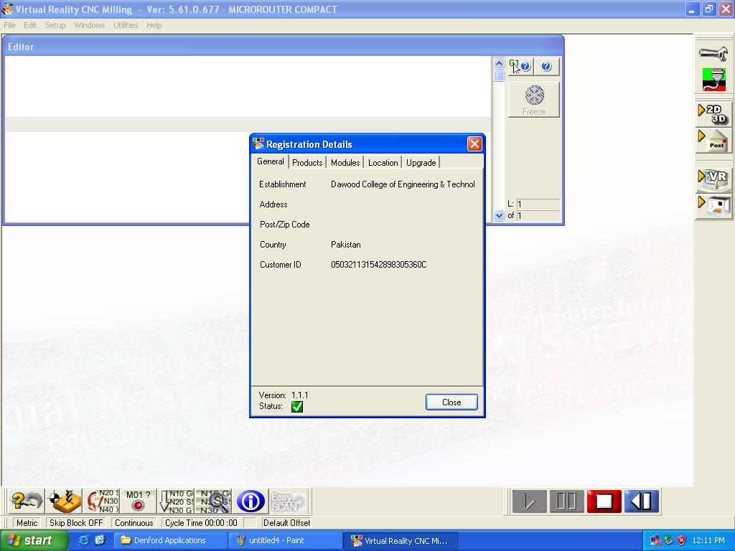Open the VR machine panel
The width and height of the screenshot is (735, 551).
(713, 180)
